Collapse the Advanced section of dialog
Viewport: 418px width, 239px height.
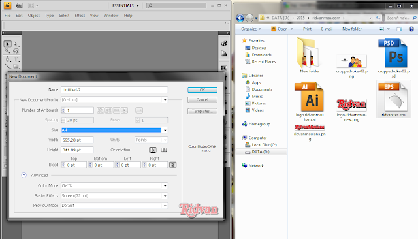click(x=24, y=175)
